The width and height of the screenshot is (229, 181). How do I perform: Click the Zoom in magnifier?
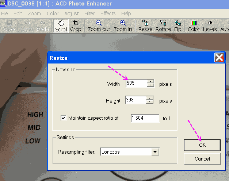coord(123,26)
